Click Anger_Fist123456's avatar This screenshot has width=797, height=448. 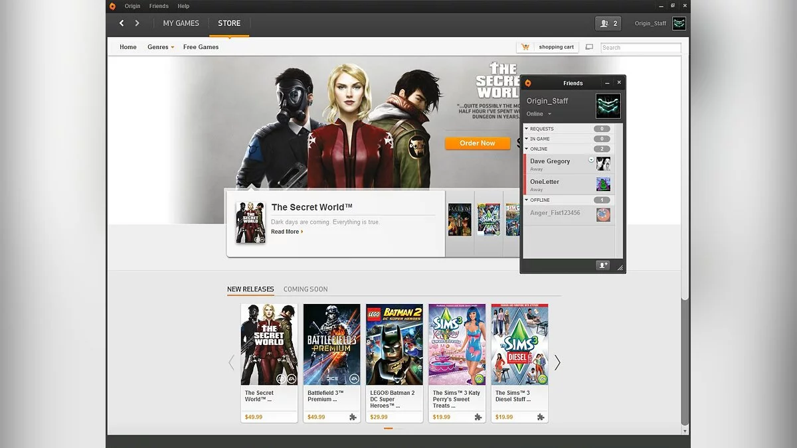click(603, 214)
